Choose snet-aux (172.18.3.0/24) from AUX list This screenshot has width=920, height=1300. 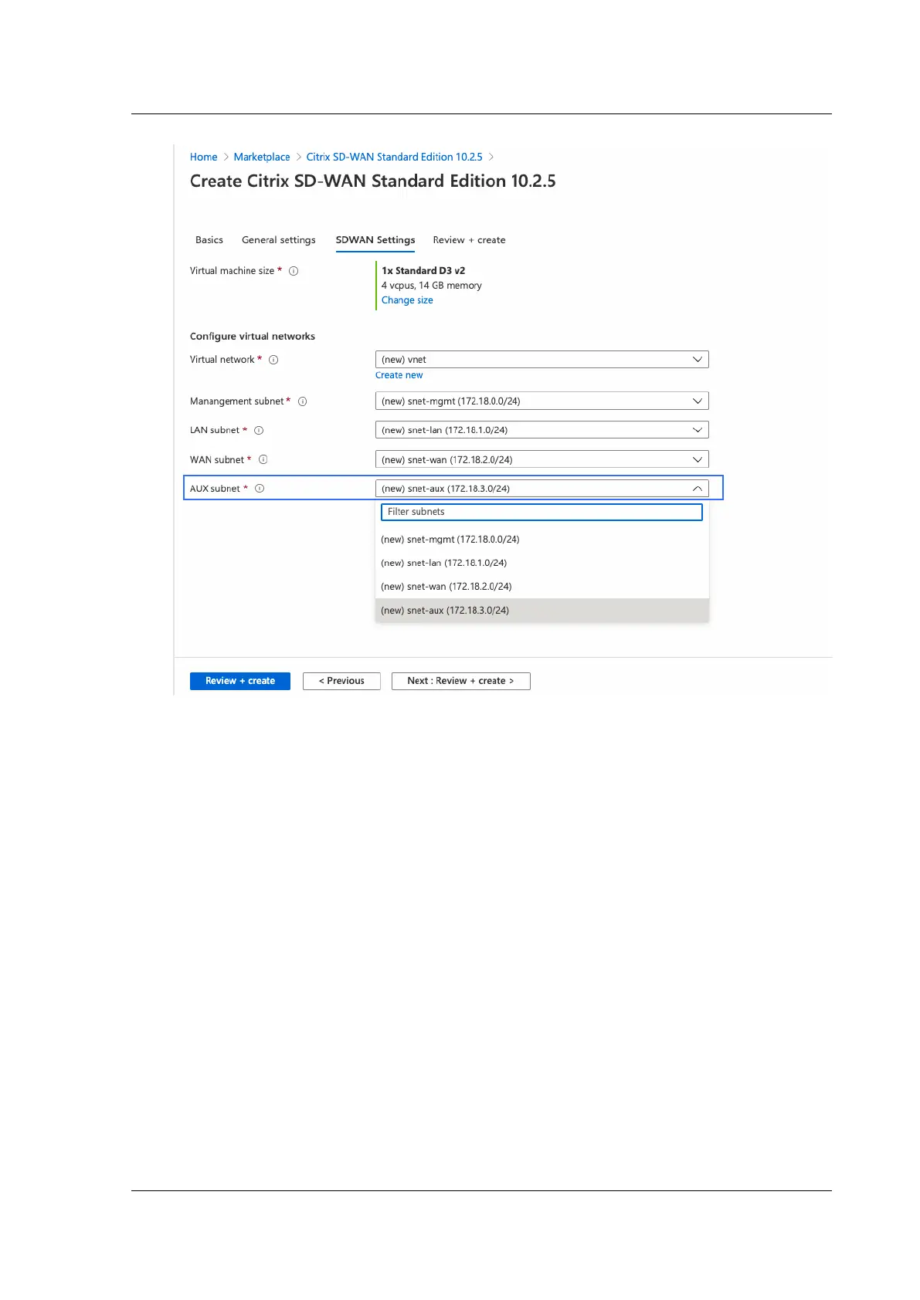click(x=541, y=611)
